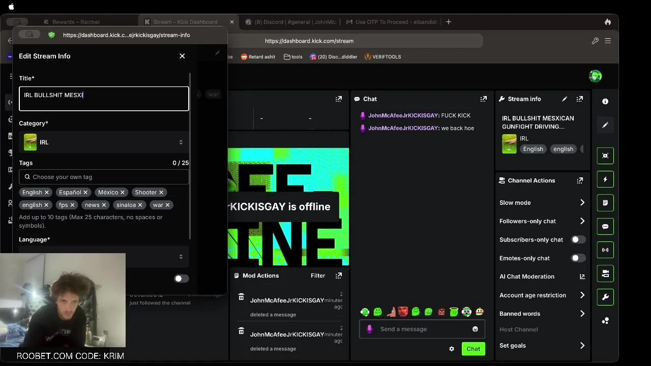Click the main browser address bar

[309, 41]
